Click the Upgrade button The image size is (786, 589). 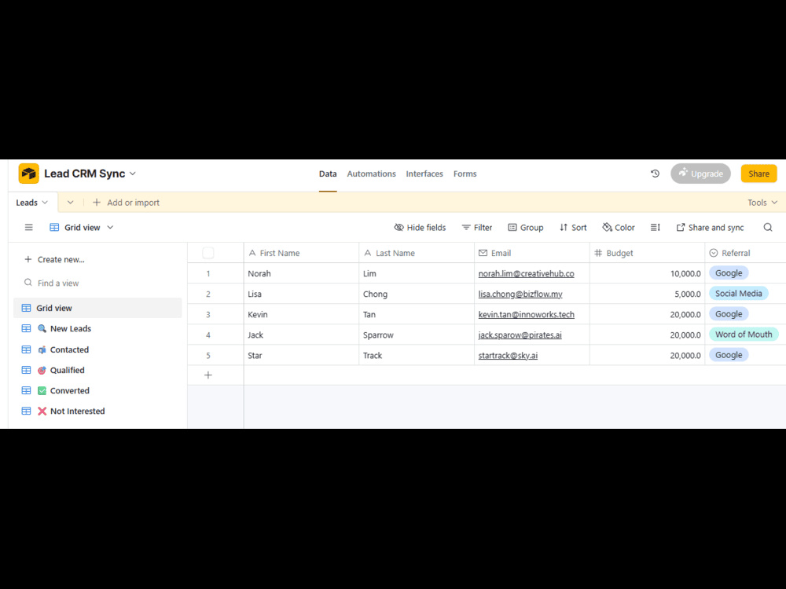[x=700, y=174]
